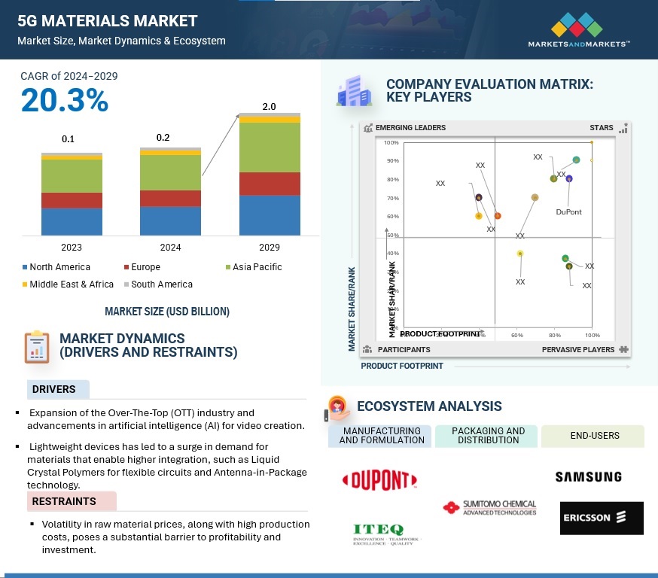Select the End-Users tab

592,436
